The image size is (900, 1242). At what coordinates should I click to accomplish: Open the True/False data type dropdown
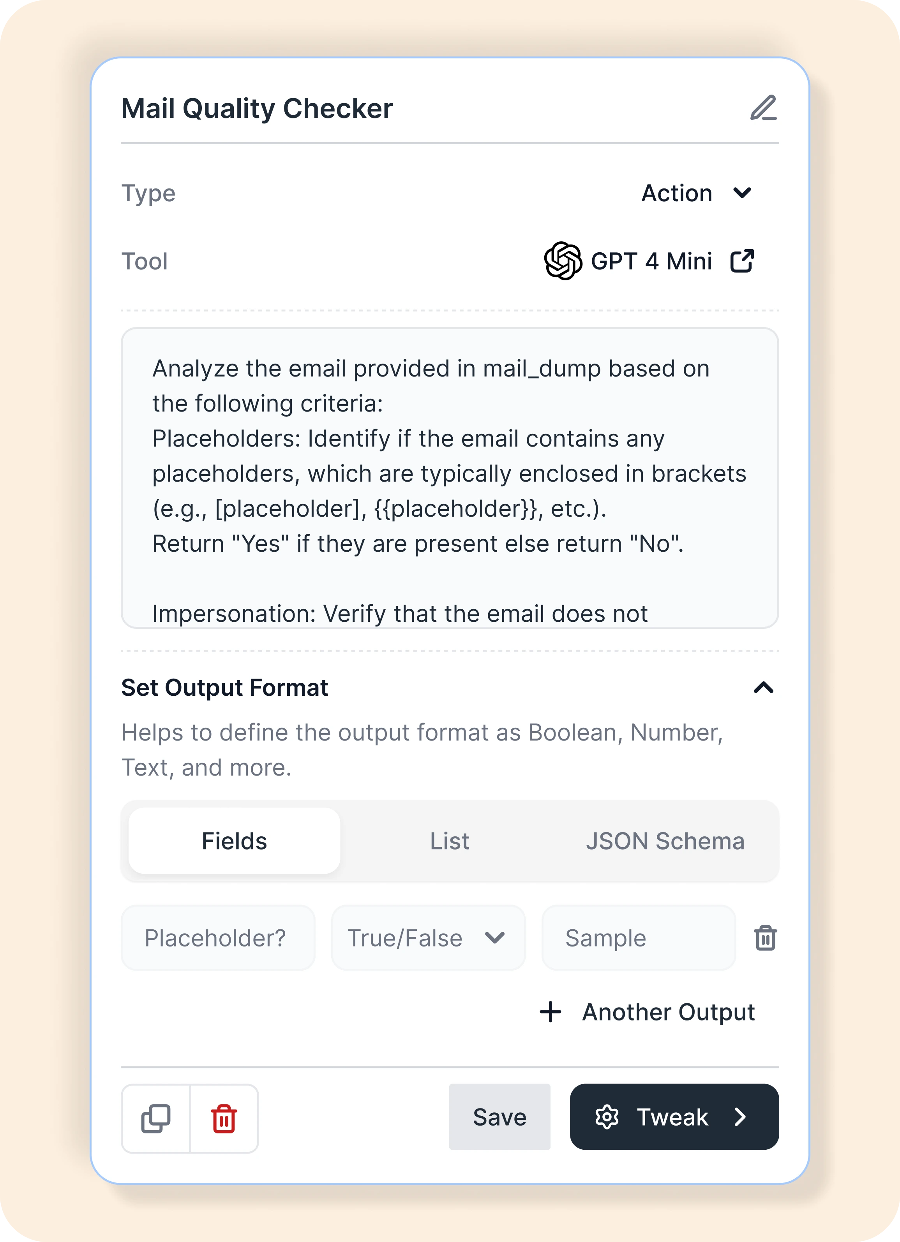pos(428,938)
